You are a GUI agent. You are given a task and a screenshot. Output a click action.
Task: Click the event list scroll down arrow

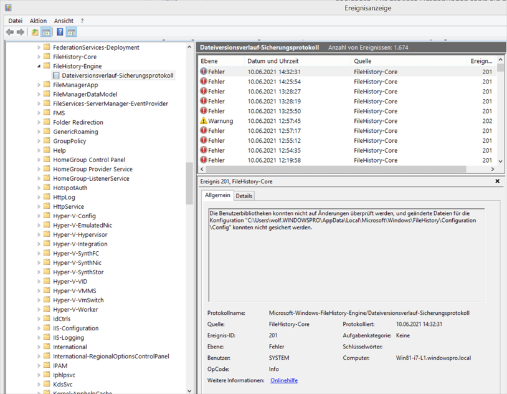tap(500, 161)
